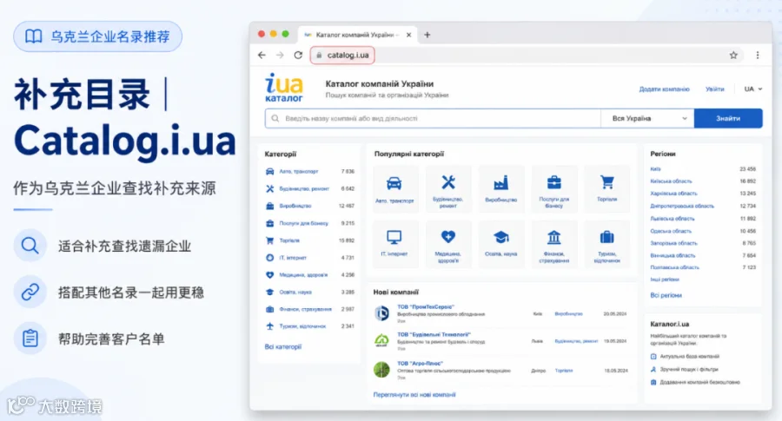Click the ТОВ "Агро-Плюс" company logo

[381, 370]
